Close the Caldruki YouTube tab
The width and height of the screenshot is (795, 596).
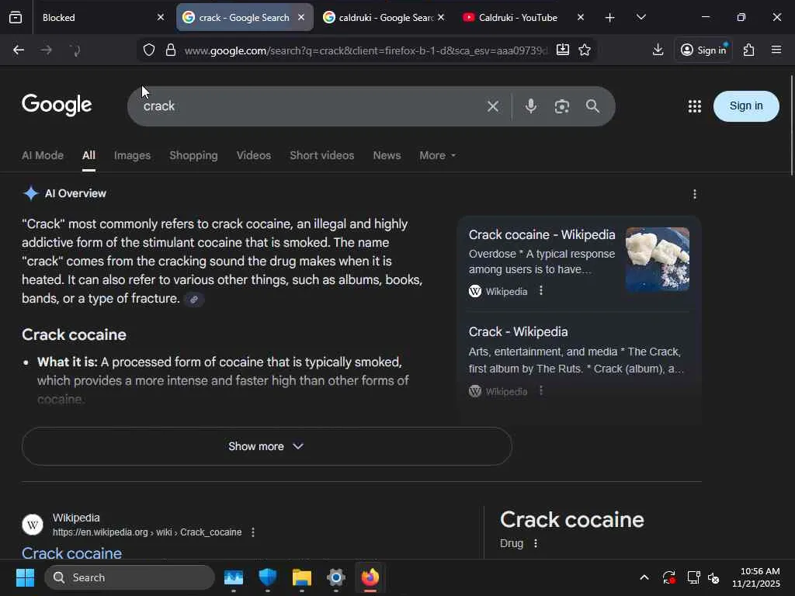point(581,17)
